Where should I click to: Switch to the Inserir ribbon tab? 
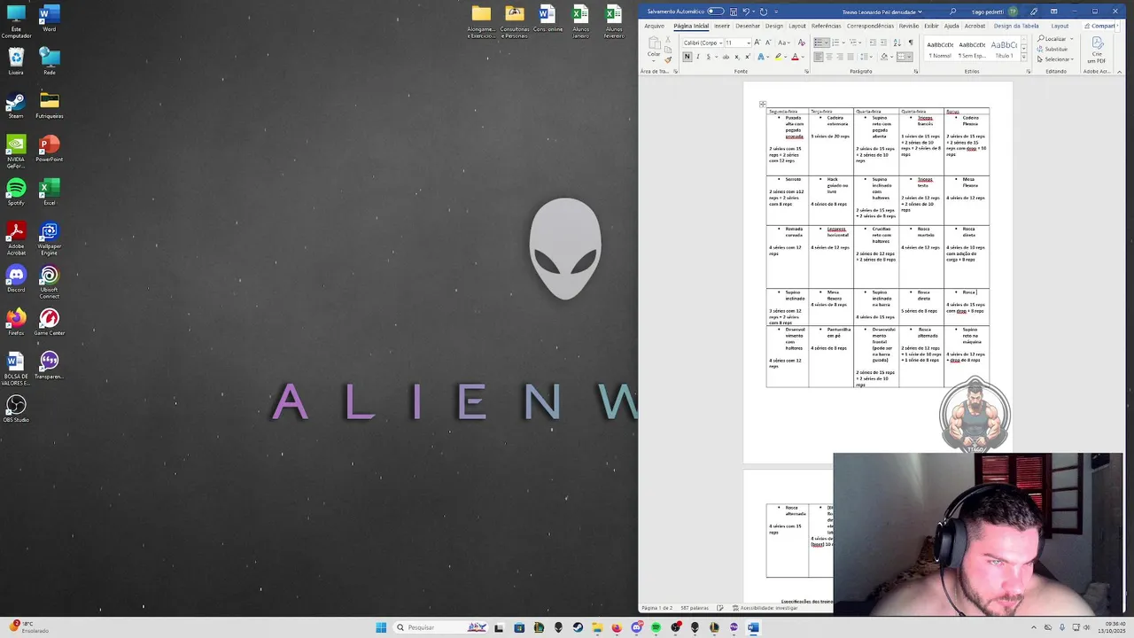(x=722, y=26)
